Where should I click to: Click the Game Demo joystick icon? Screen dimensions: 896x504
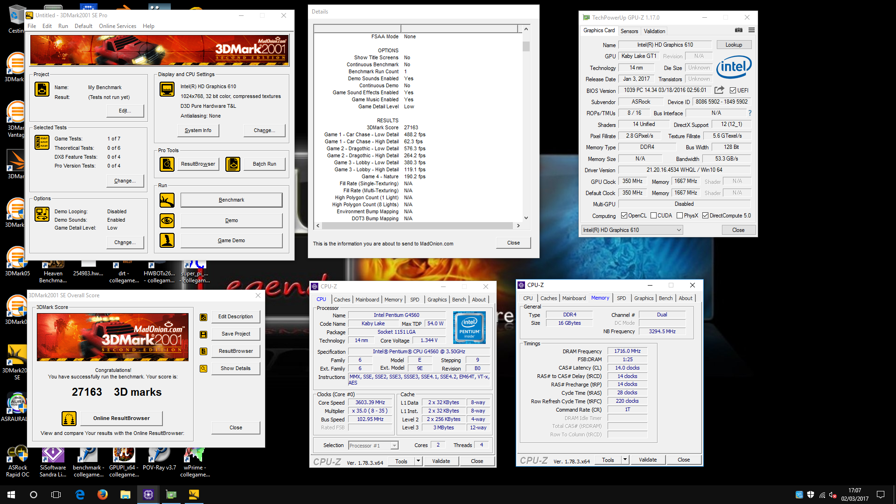tap(167, 240)
